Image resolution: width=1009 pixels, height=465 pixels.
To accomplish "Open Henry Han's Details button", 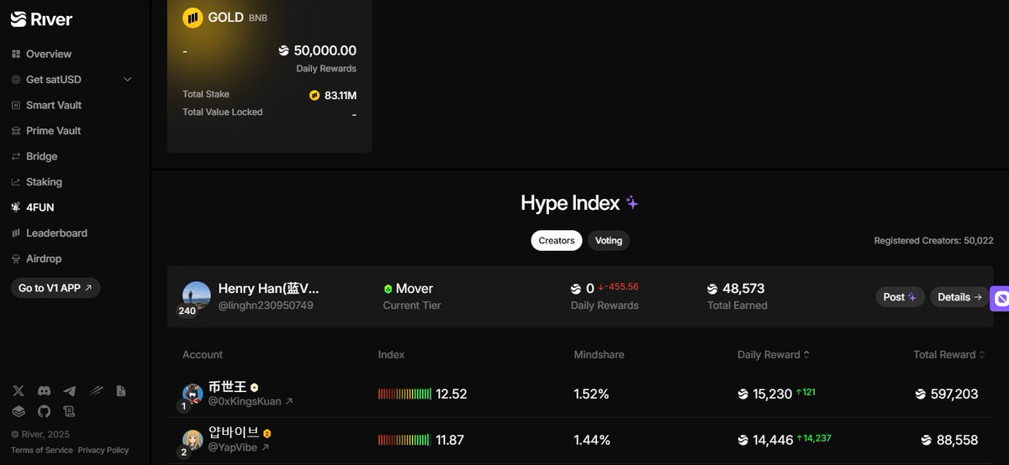I will click(959, 297).
